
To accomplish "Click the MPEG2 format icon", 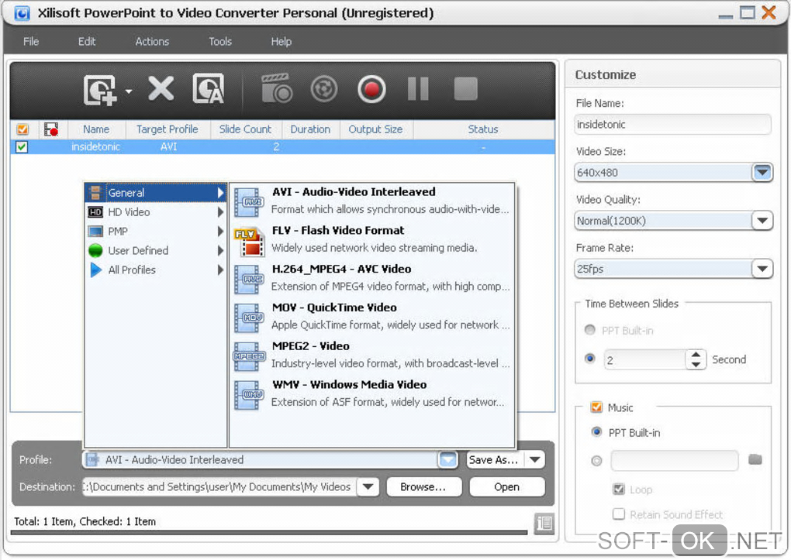I will click(x=249, y=356).
